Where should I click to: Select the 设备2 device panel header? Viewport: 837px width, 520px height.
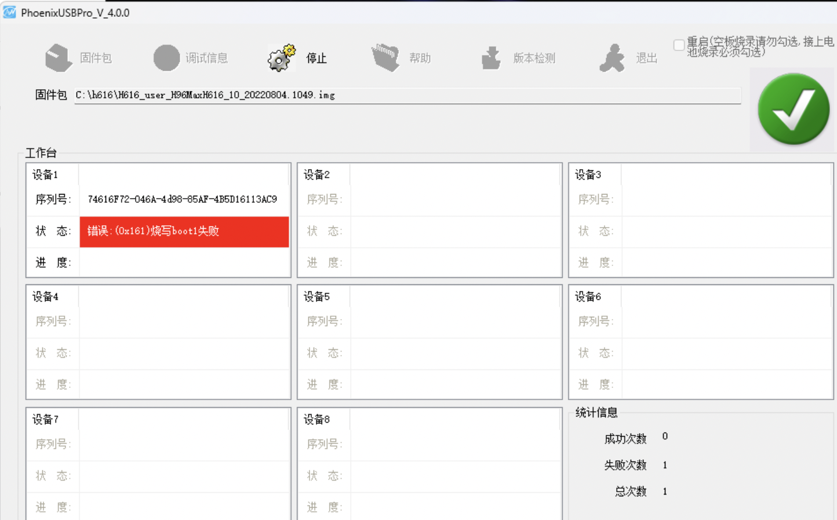317,175
